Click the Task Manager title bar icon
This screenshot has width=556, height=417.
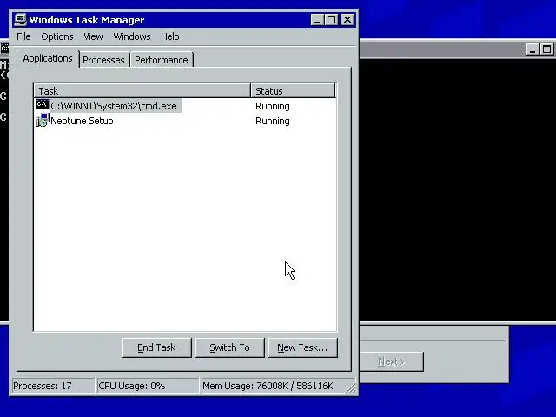tap(21, 19)
